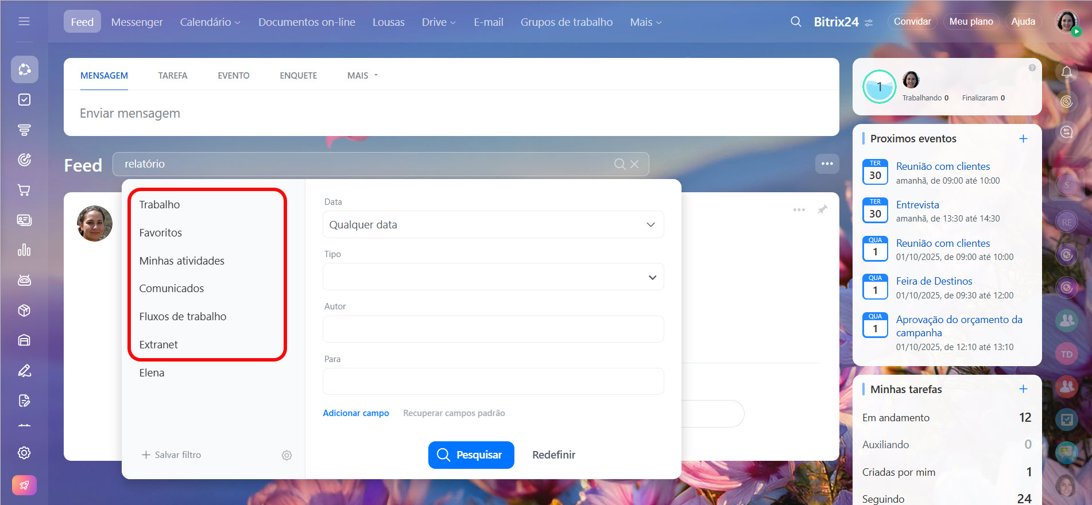
Task: Click the Tasks checkmark icon in left sidebar
Action: [24, 100]
